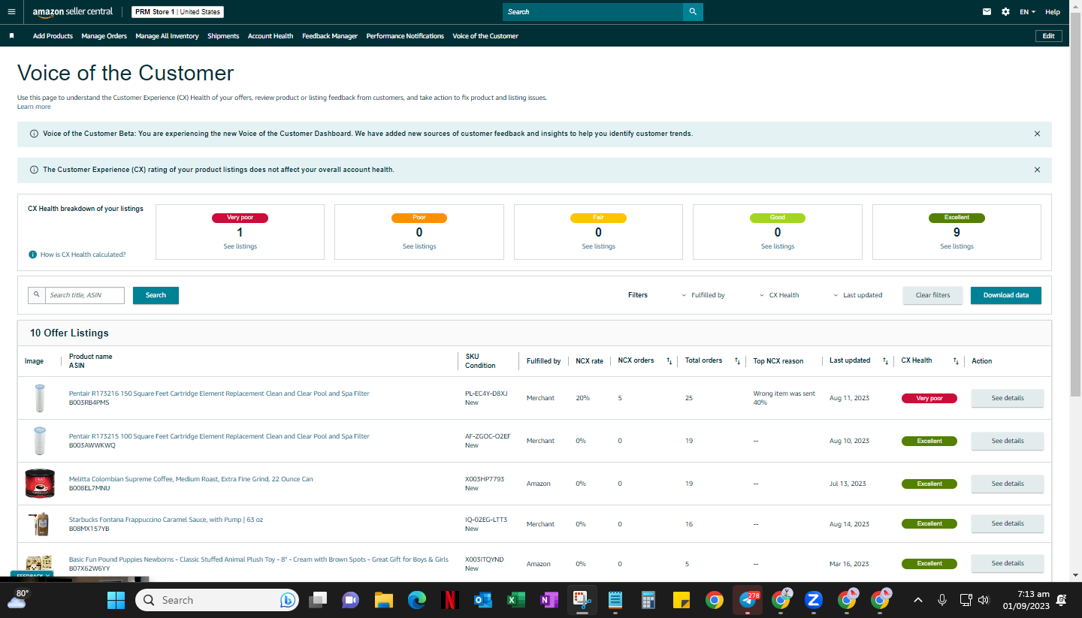Open Telegram from the taskbar
The image size is (1082, 618).
tap(748, 600)
